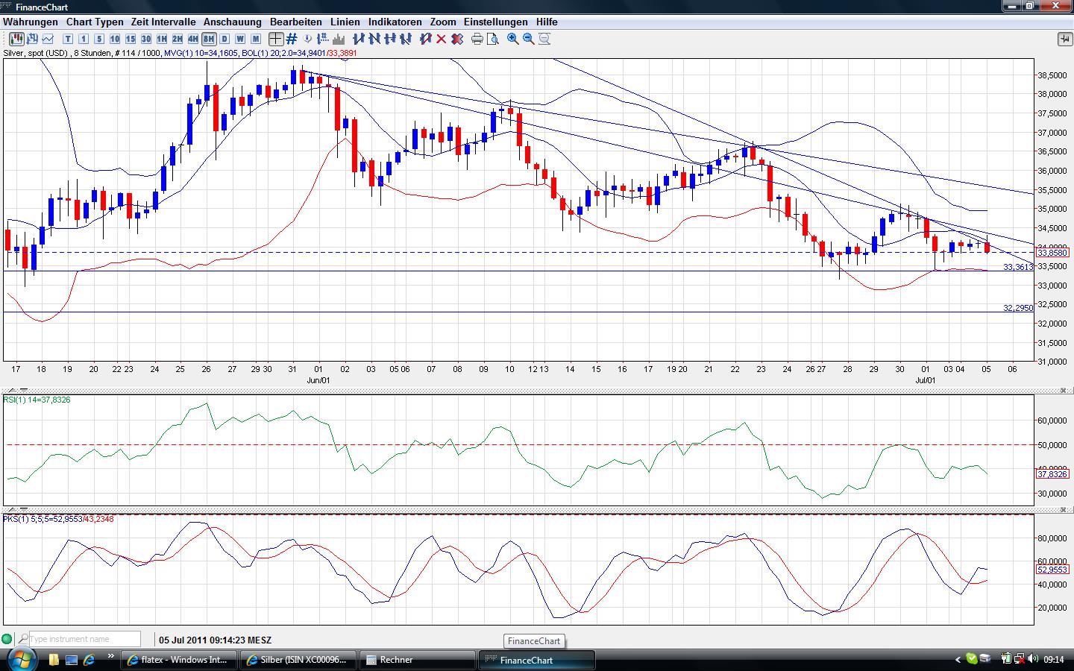1074x671 pixels.
Task: Select the 1-minute interval button
Action: 84,39
